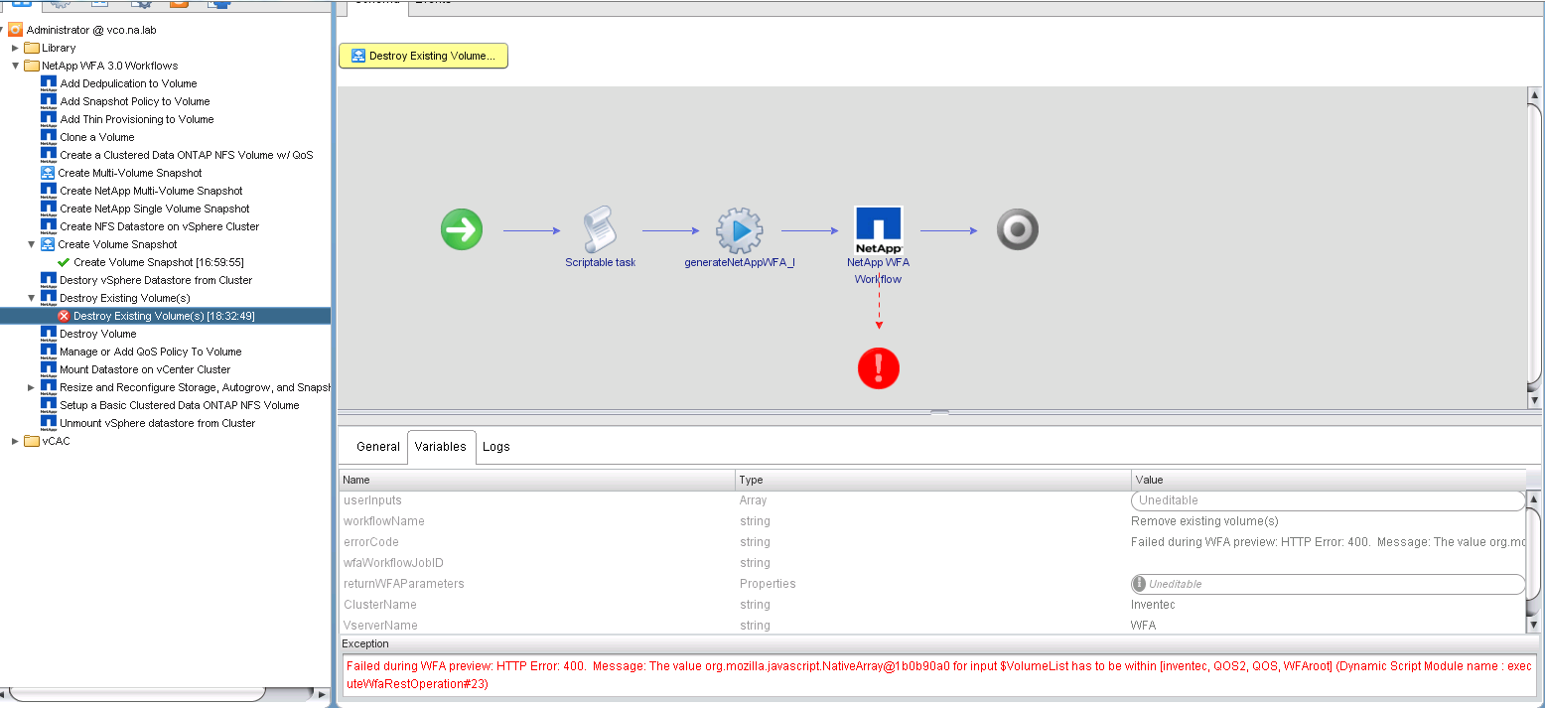Select the Scriptable task scroll icon

(x=600, y=229)
